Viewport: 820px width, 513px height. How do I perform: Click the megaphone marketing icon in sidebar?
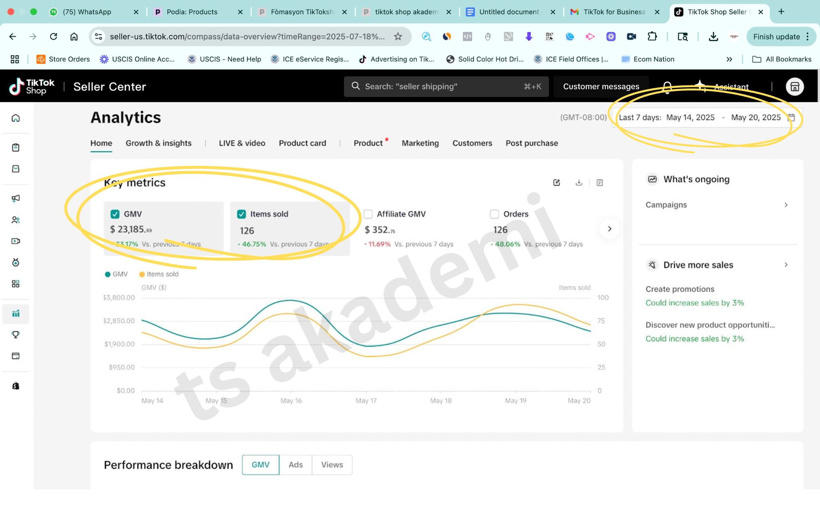16,198
